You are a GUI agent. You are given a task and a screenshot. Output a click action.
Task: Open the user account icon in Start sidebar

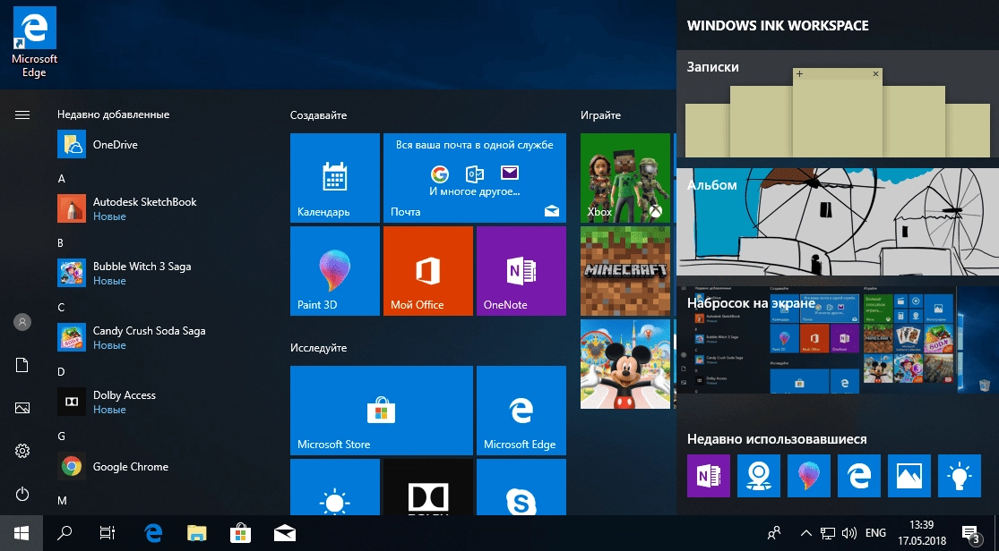pos(22,322)
